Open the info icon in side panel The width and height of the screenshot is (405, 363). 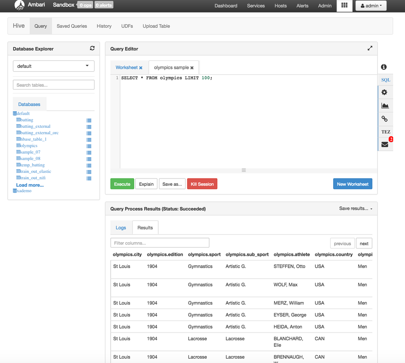(384, 67)
